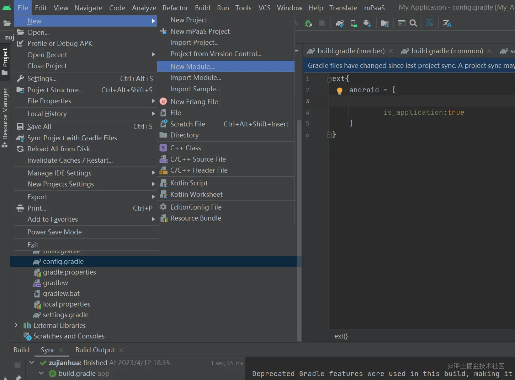This screenshot has height=380, width=515.
Task: Select C++ Class item
Action: click(x=226, y=148)
